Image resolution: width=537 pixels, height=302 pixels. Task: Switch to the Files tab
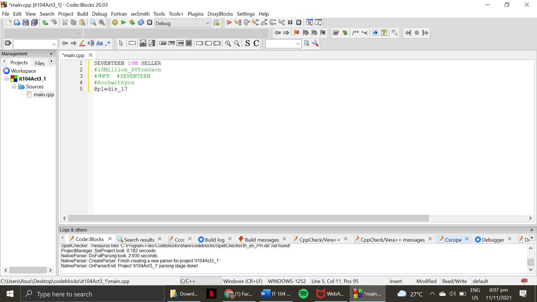click(x=39, y=63)
